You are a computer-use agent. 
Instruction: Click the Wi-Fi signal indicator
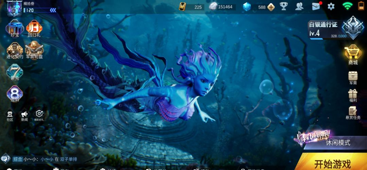tap(348, 6)
